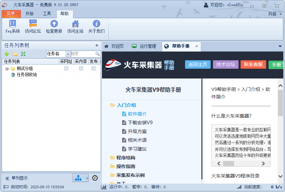Image resolution: width=285 pixels, height=192 pixels.
Task: Collapse task tree panel with double chevron
Action: (x=97, y=45)
